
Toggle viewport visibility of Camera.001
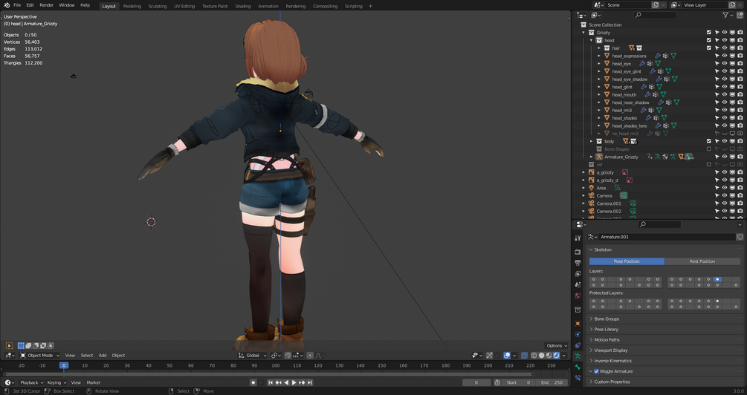point(725,203)
